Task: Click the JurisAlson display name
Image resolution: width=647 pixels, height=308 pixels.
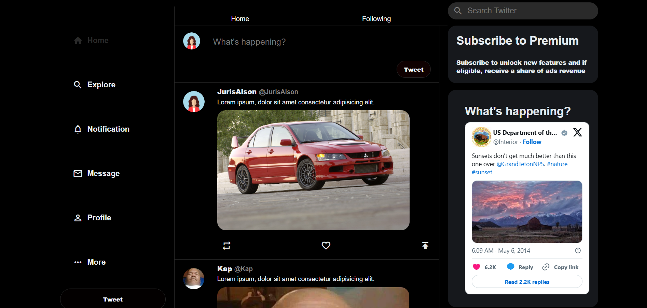Action: (237, 92)
